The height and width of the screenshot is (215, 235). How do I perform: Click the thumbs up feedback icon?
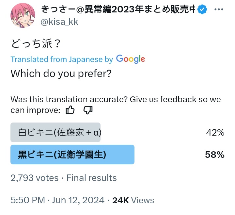[x=70, y=110]
